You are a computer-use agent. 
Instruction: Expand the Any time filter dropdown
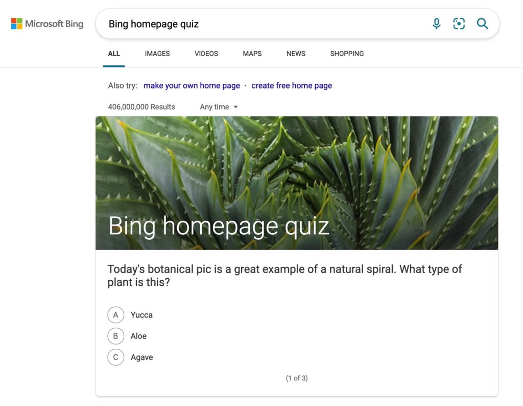tap(219, 107)
